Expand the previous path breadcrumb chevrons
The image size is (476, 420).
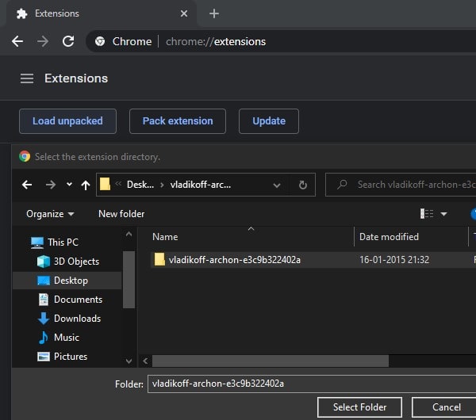(x=118, y=184)
